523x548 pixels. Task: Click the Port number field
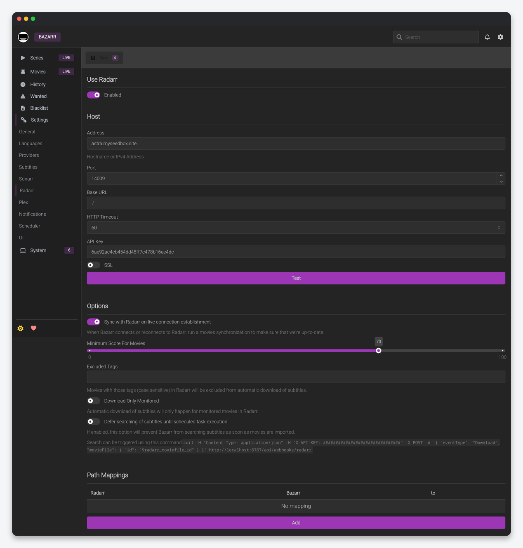[x=292, y=179]
